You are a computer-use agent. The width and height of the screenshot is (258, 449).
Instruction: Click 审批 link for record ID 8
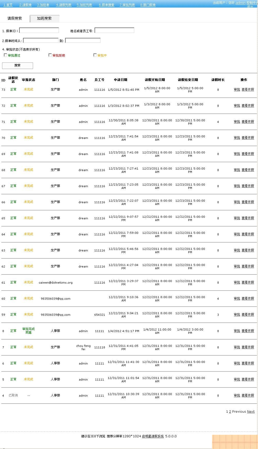tap(237, 331)
